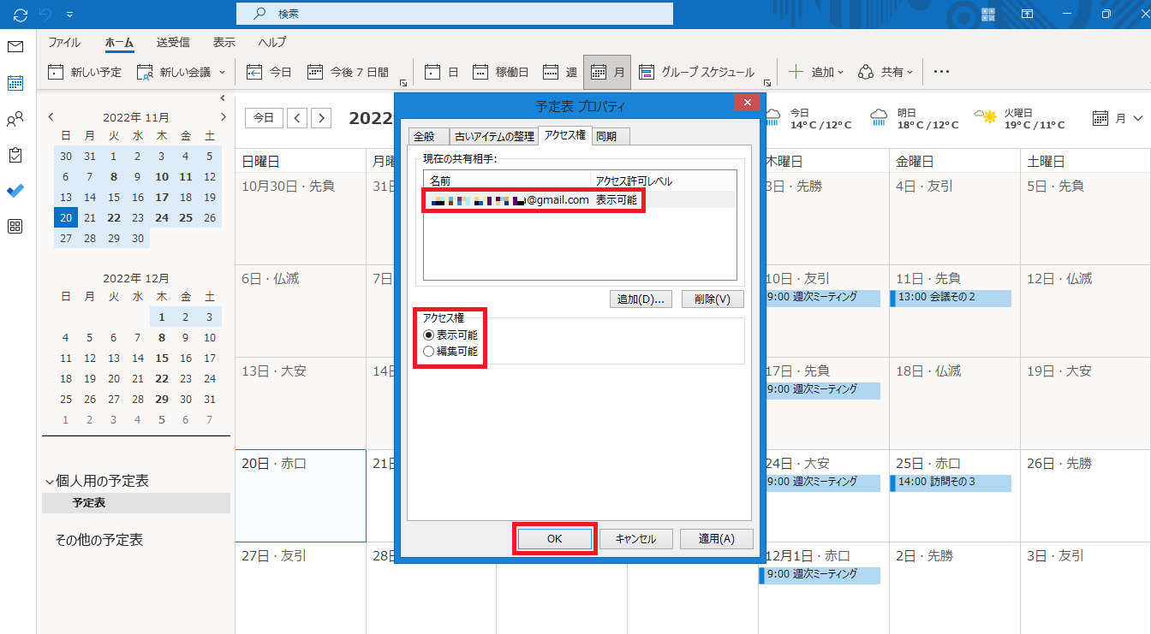Image resolution: width=1151 pixels, height=634 pixels.
Task: Go back one month with the left arrow
Action: tap(297, 118)
